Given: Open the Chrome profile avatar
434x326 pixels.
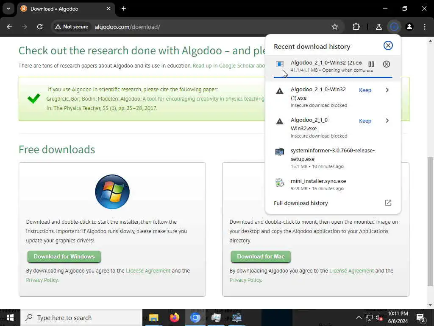Looking at the screenshot, I should tap(409, 27).
